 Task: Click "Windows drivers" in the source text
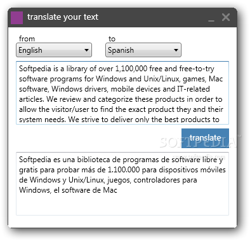80,89
